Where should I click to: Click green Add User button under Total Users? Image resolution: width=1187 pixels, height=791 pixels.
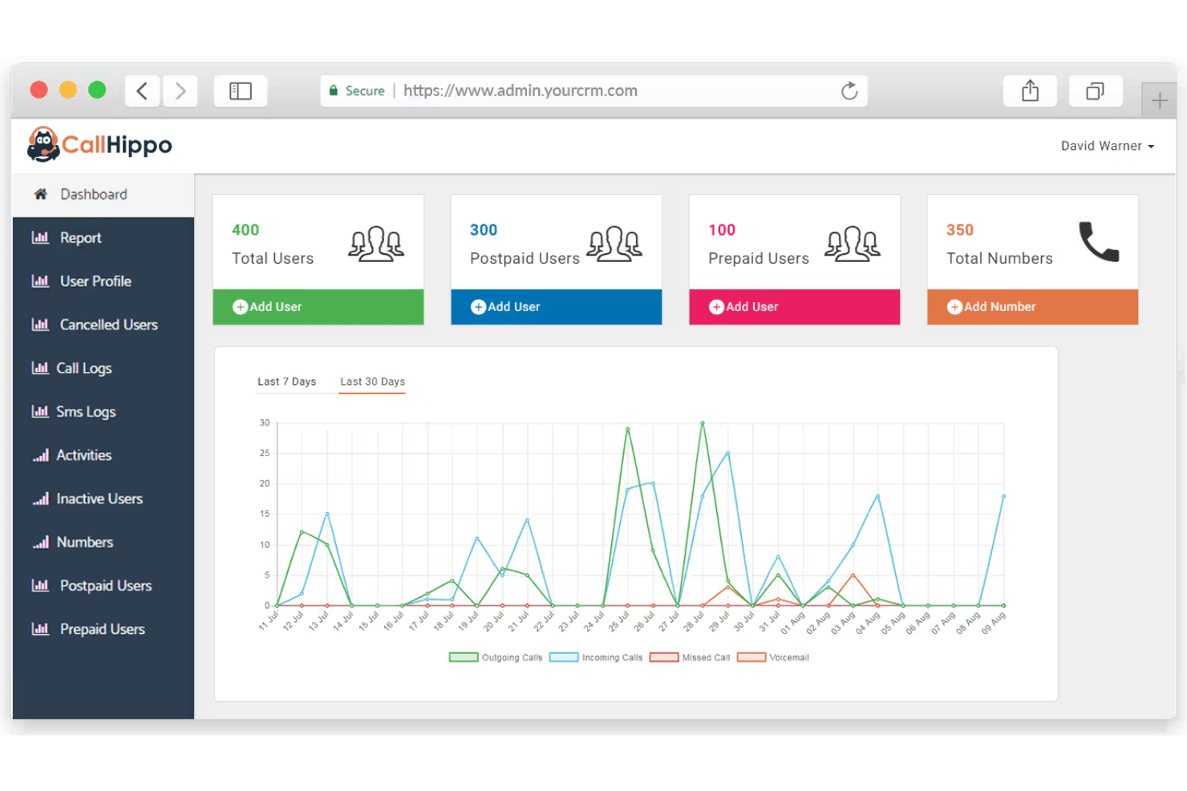(318, 307)
